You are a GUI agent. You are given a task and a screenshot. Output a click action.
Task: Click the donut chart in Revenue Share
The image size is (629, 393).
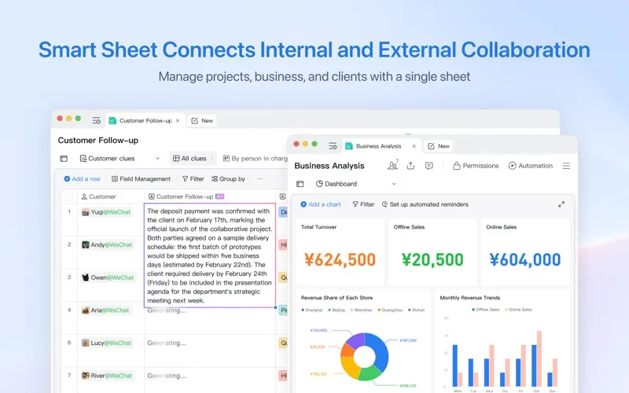click(364, 356)
